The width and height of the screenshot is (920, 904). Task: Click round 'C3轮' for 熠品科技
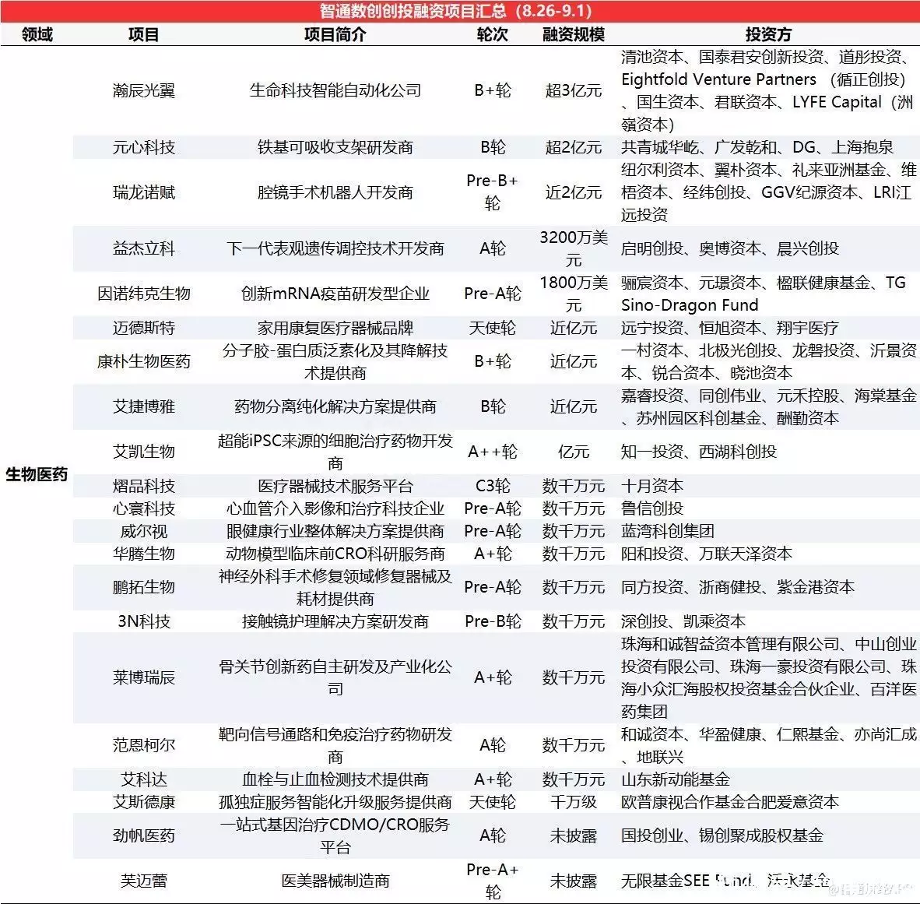(x=492, y=486)
